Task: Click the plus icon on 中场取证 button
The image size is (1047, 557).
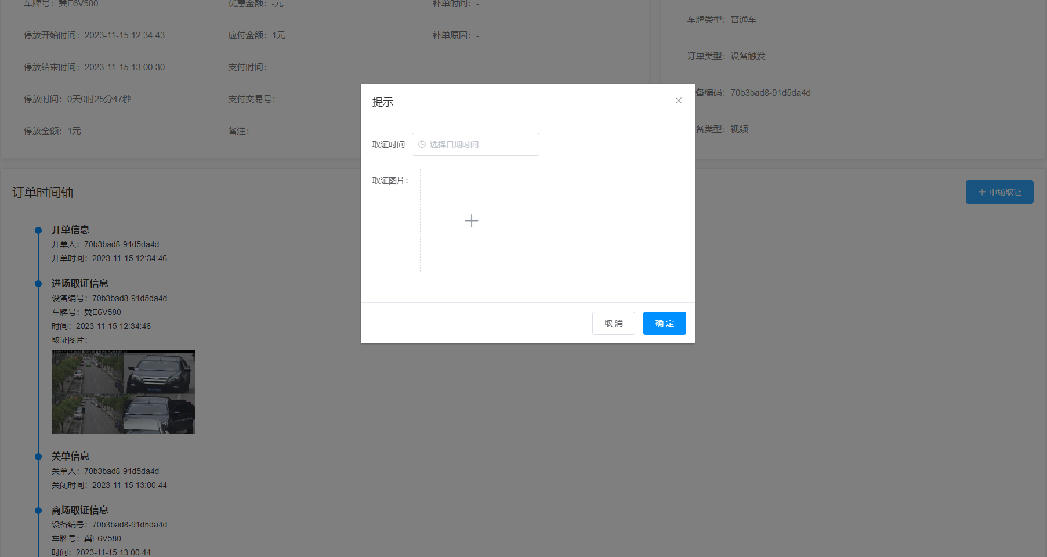Action: point(981,192)
